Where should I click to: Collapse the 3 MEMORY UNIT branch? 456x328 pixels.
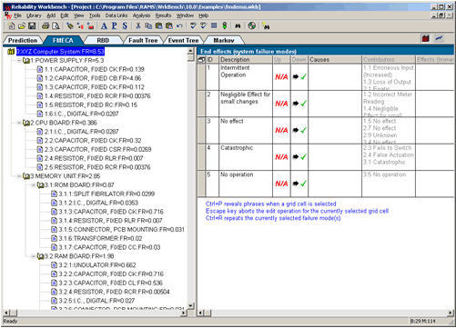(x=19, y=176)
